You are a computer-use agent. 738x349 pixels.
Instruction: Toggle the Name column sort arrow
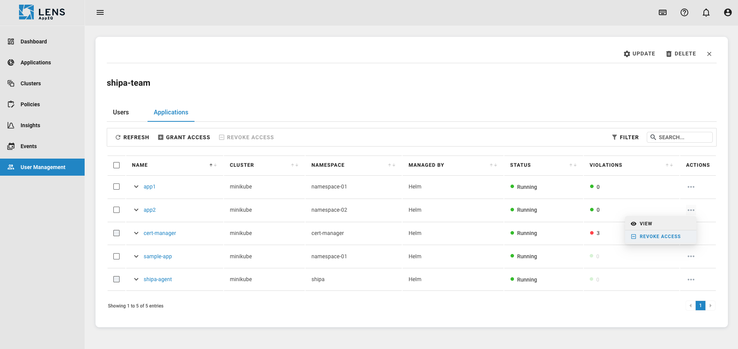click(213, 165)
